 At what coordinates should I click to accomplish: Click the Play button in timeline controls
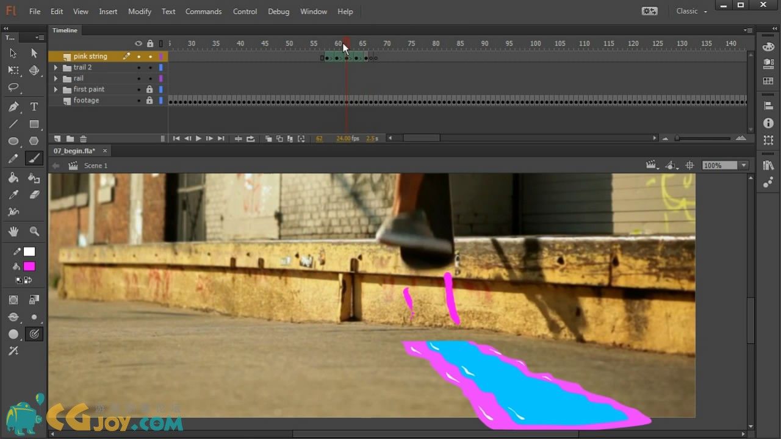198,138
